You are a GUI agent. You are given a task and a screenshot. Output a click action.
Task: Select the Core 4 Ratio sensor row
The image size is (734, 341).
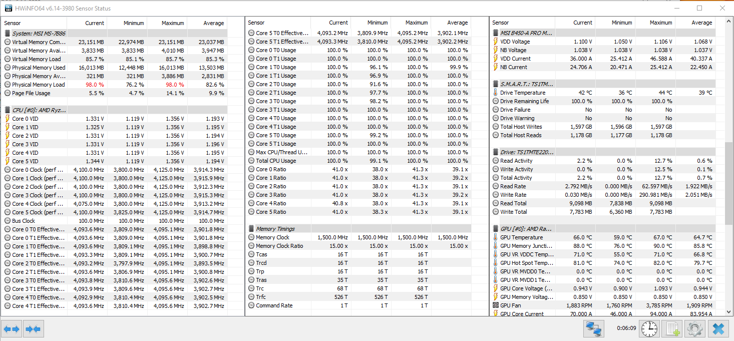coord(358,203)
